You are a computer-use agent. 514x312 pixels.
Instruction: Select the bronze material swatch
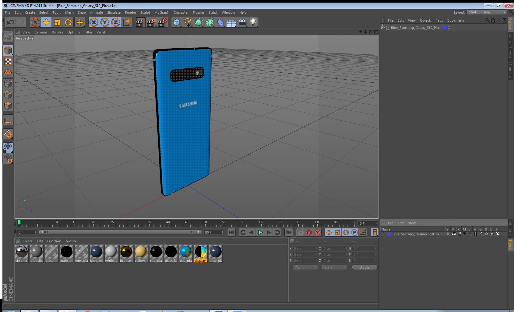click(x=126, y=254)
